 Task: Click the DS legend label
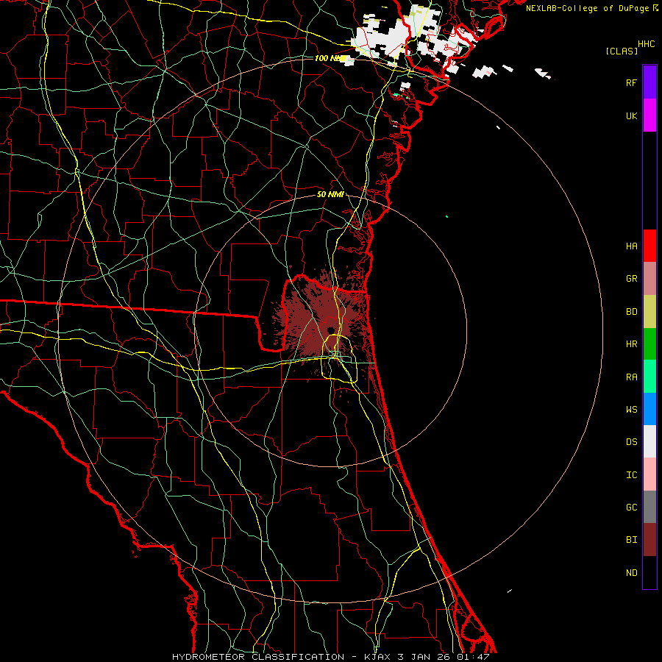pyautogui.click(x=631, y=442)
